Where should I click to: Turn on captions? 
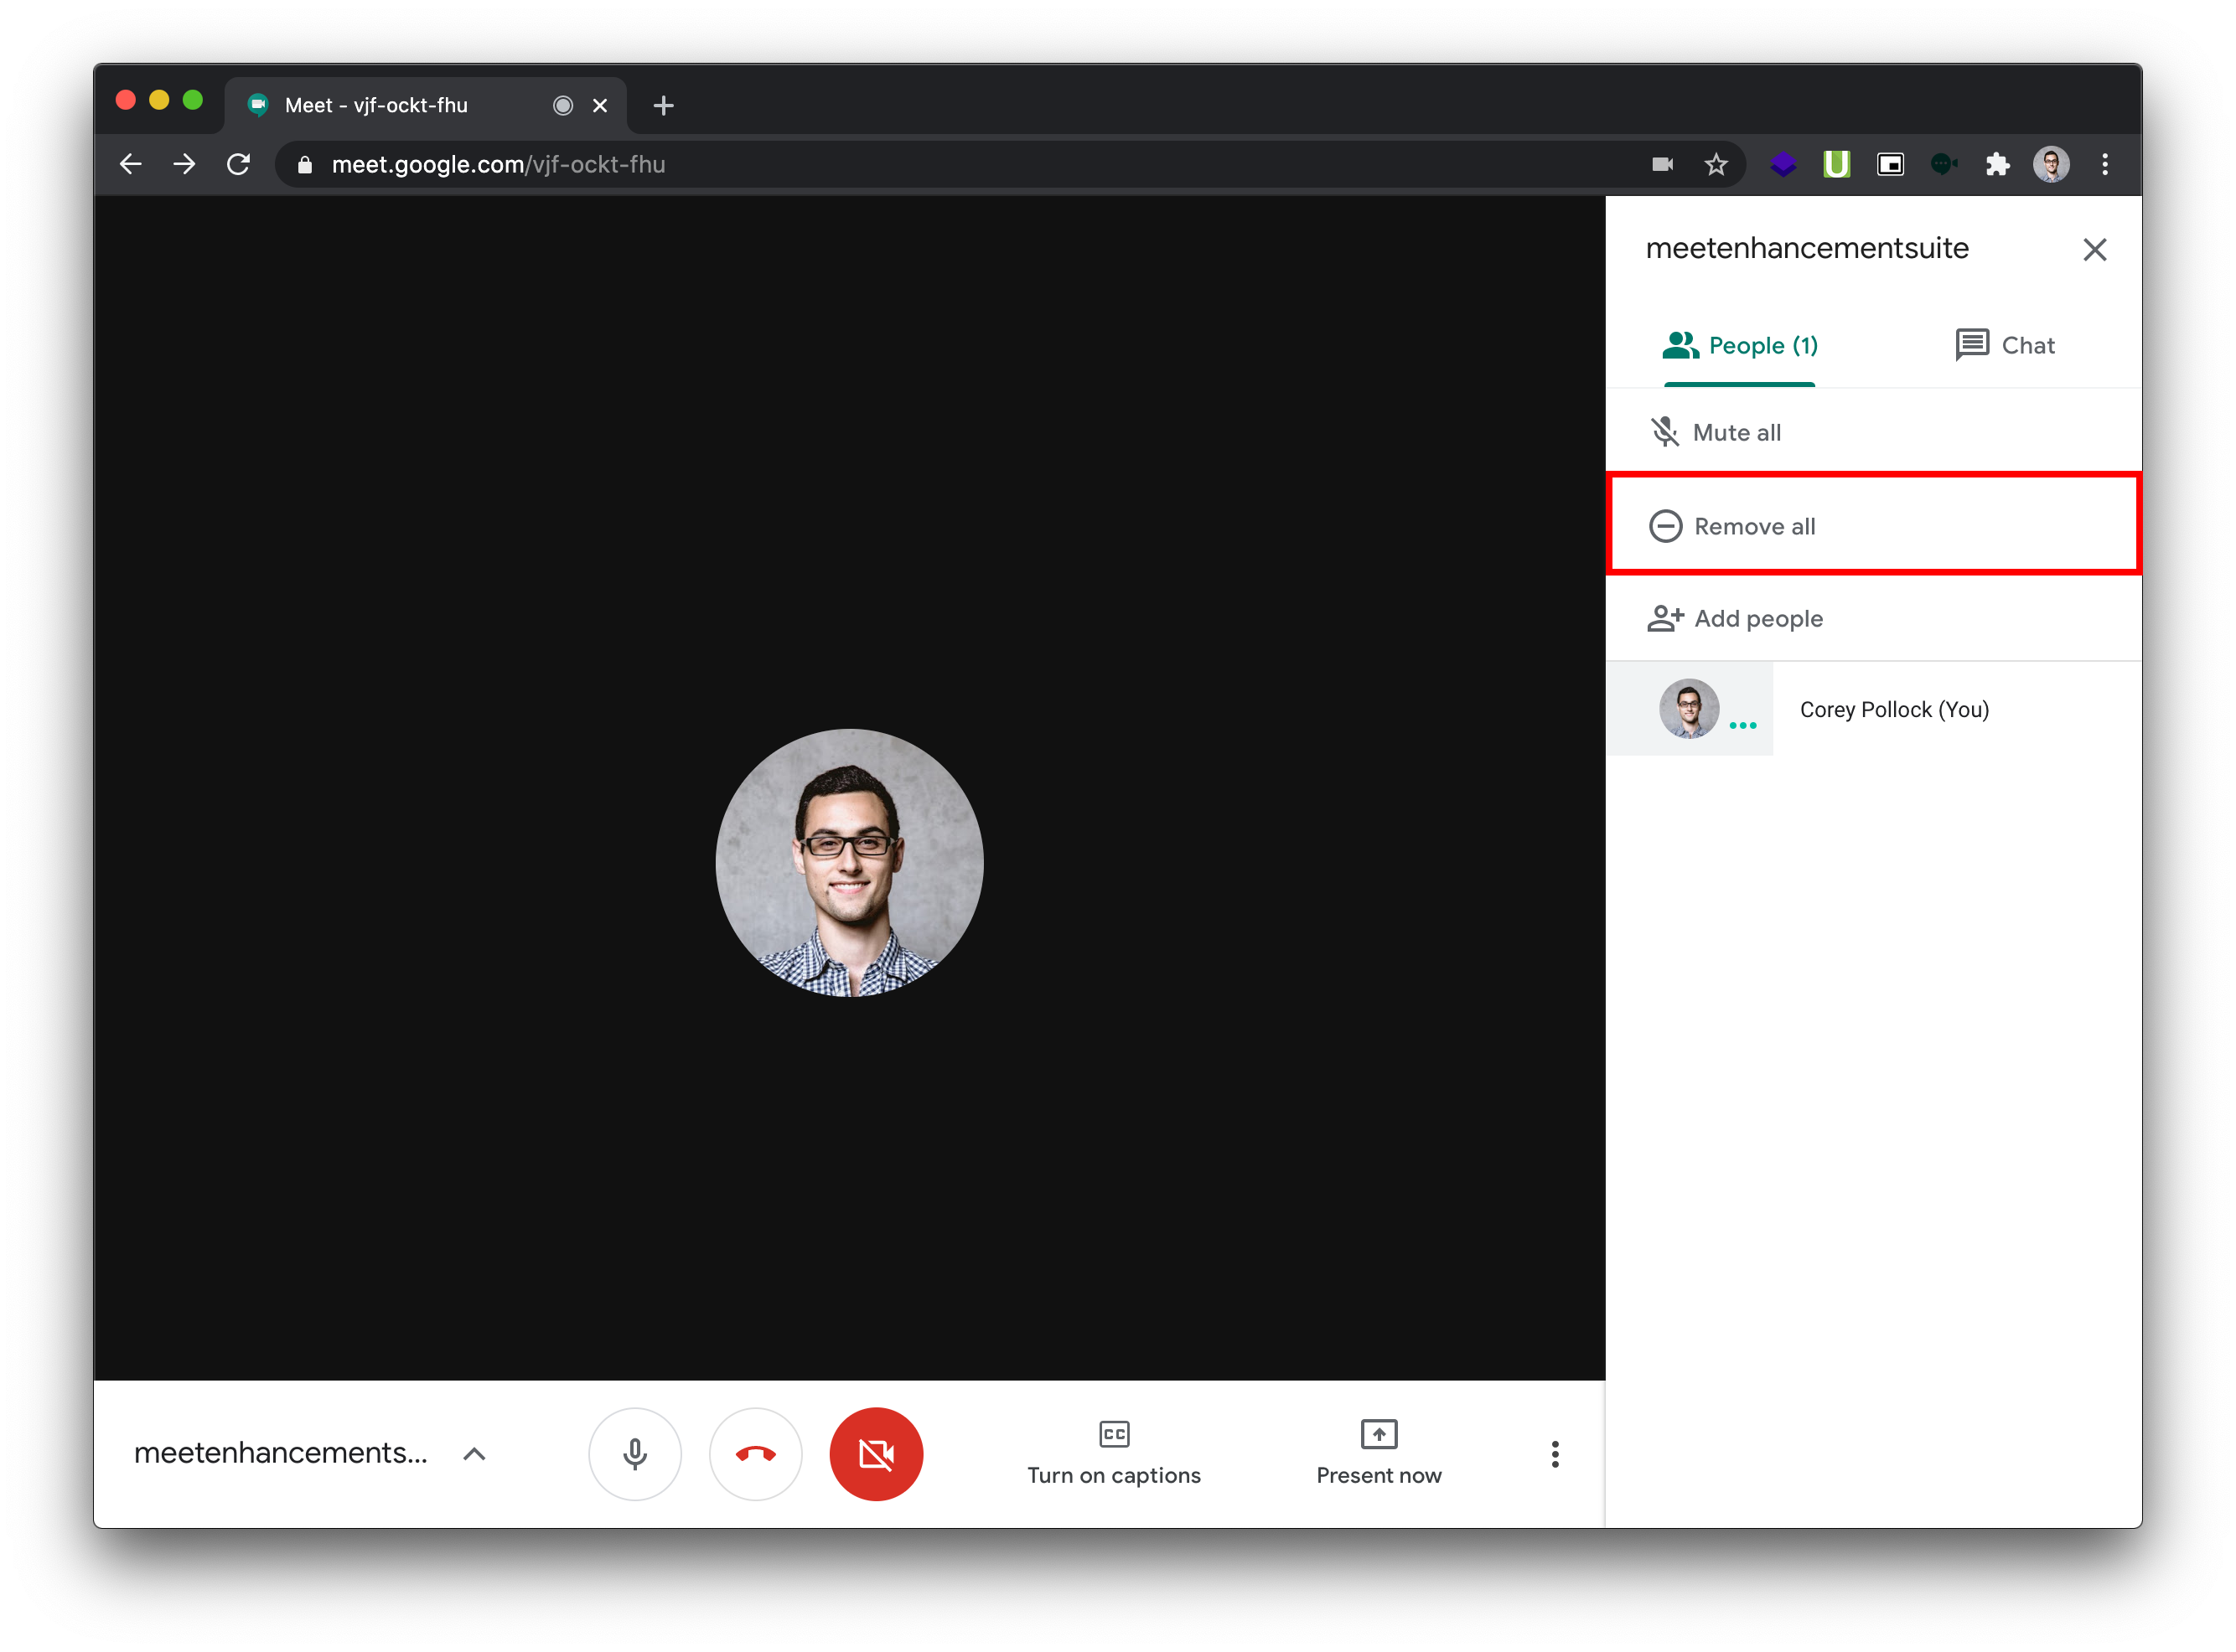[x=1114, y=1453]
